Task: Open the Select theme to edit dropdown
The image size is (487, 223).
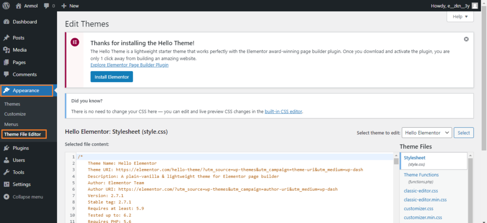Action: click(x=427, y=132)
